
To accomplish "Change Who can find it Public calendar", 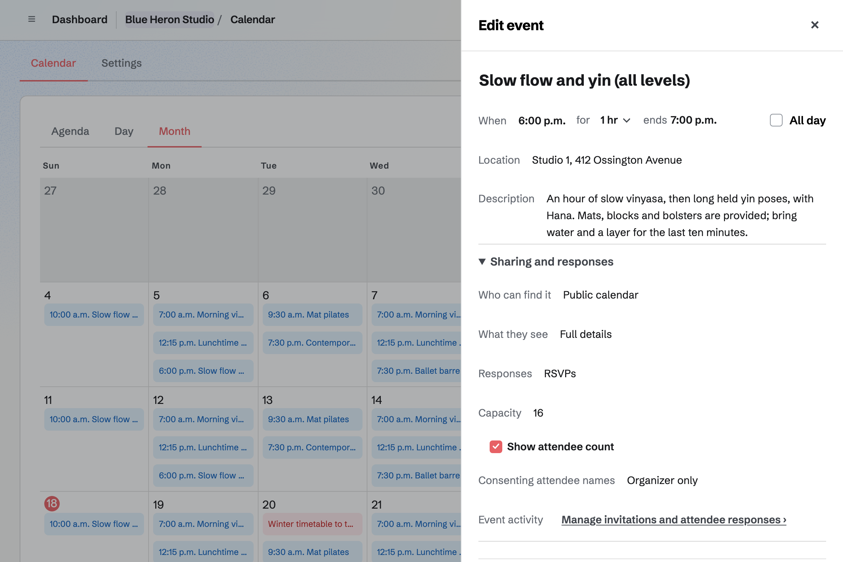I will point(600,295).
